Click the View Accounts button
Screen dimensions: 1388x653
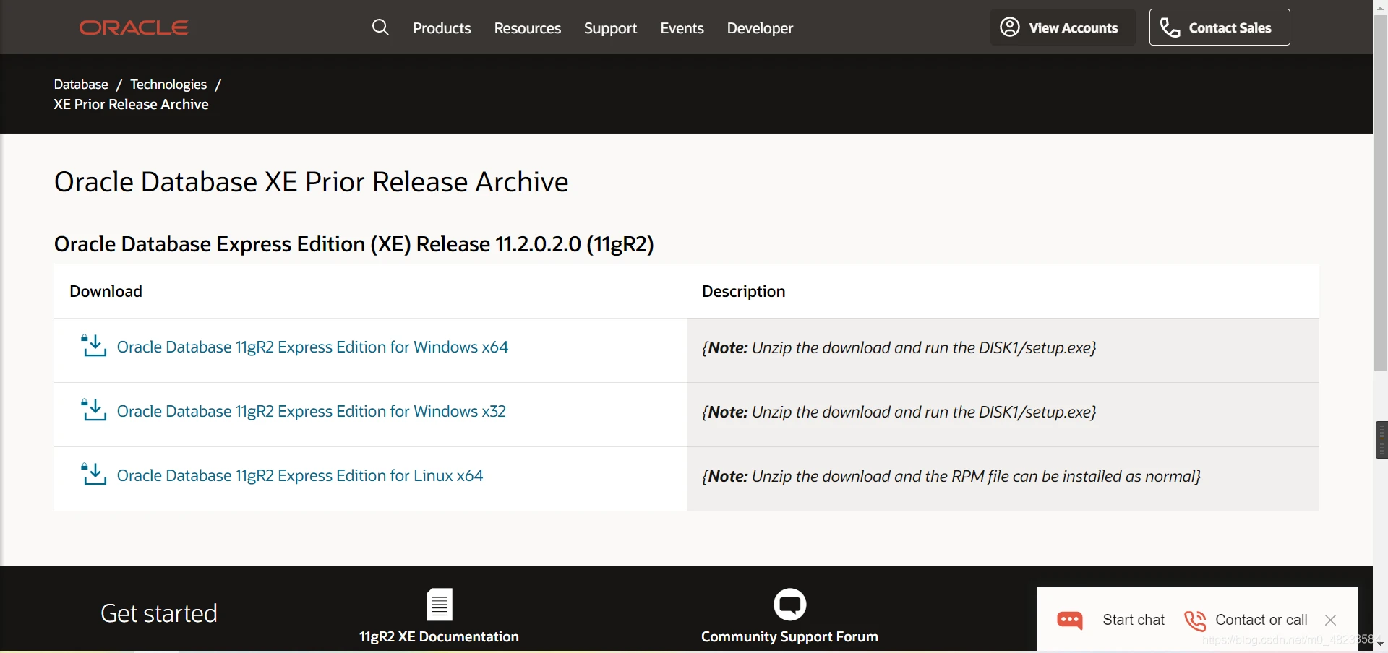coord(1062,27)
